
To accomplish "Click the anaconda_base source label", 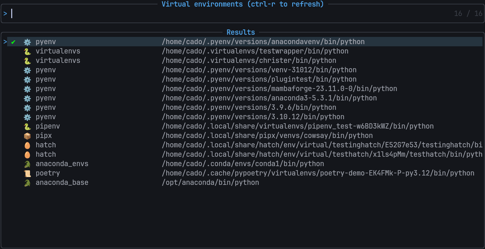I will [x=62, y=183].
